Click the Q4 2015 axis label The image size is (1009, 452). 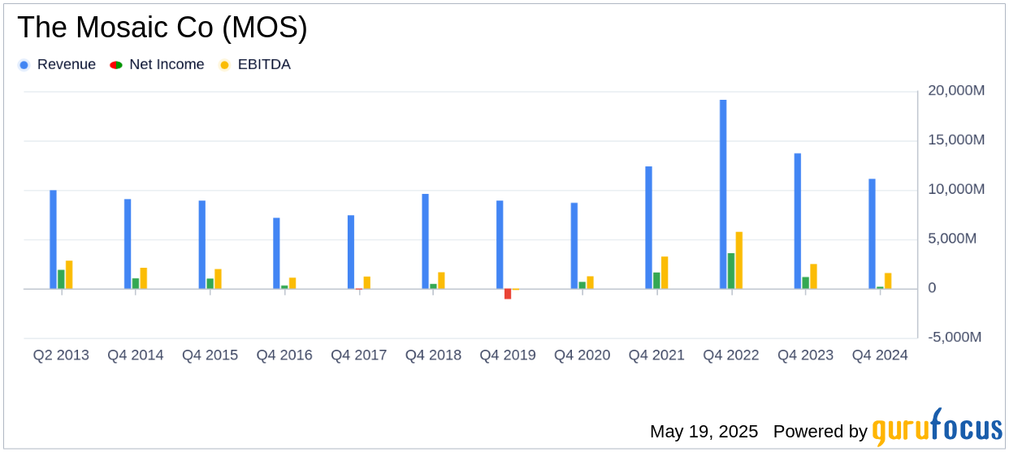210,355
